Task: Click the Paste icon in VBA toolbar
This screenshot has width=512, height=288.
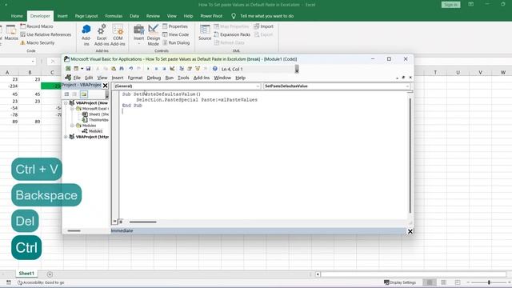Action: 114,69
